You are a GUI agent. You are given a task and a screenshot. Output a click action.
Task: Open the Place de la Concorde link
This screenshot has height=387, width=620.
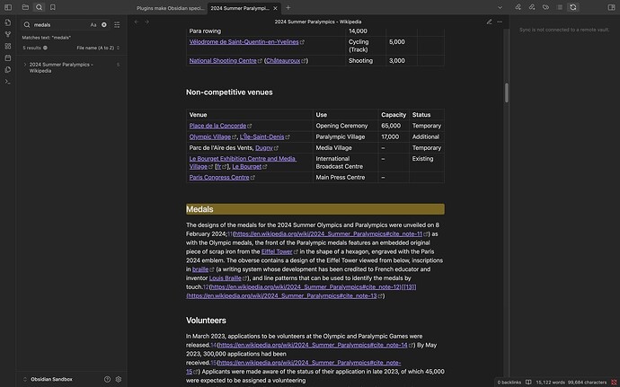(x=217, y=126)
